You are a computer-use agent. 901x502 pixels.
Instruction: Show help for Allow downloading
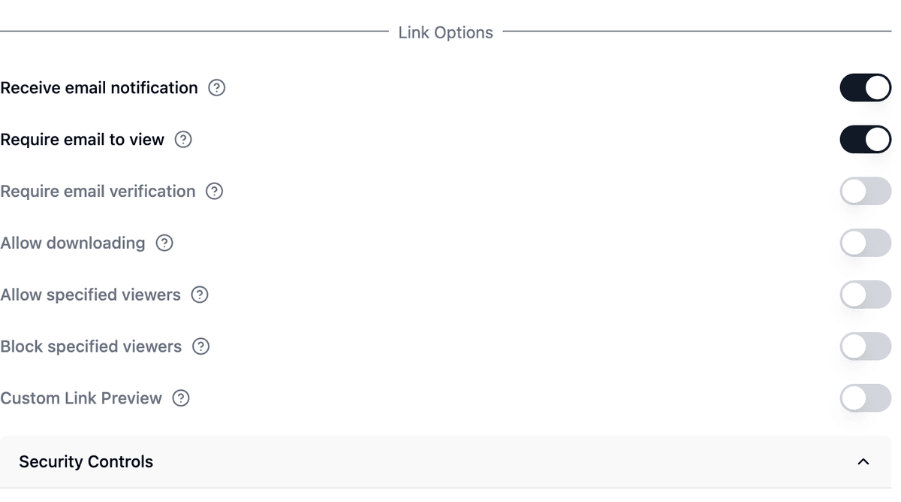click(x=164, y=243)
